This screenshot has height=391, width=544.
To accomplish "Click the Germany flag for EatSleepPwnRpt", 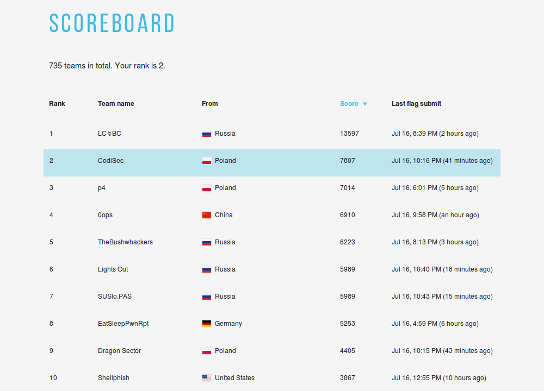I will point(207,324).
